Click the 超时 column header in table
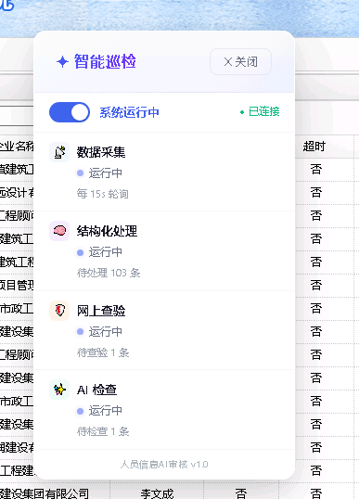 pyautogui.click(x=314, y=147)
